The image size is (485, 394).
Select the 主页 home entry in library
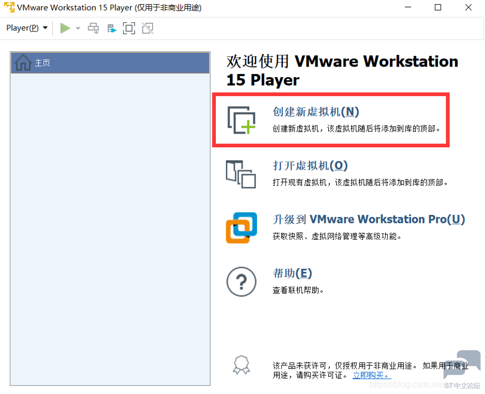click(110, 63)
